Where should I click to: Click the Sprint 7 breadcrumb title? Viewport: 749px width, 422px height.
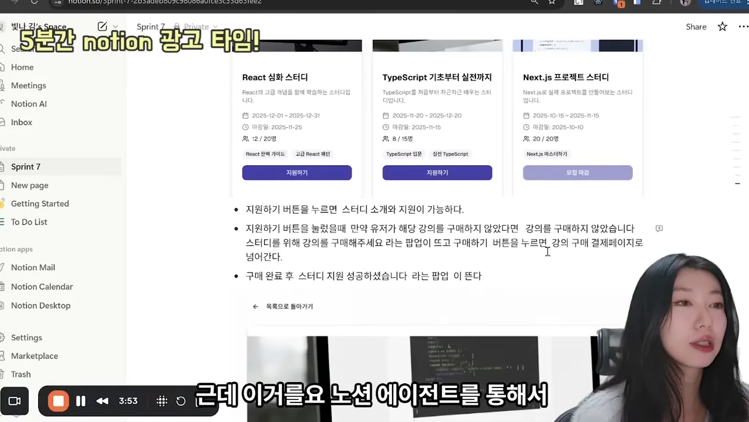point(151,27)
